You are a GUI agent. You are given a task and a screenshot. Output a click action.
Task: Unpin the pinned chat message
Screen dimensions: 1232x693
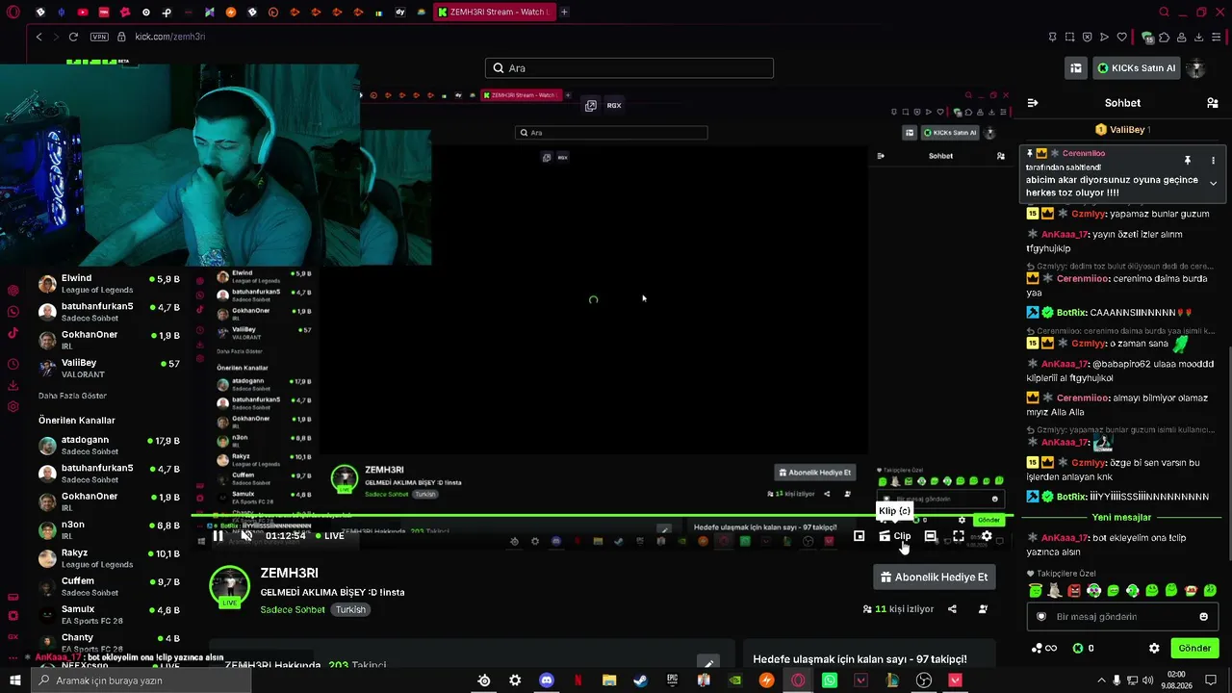(x=1188, y=161)
